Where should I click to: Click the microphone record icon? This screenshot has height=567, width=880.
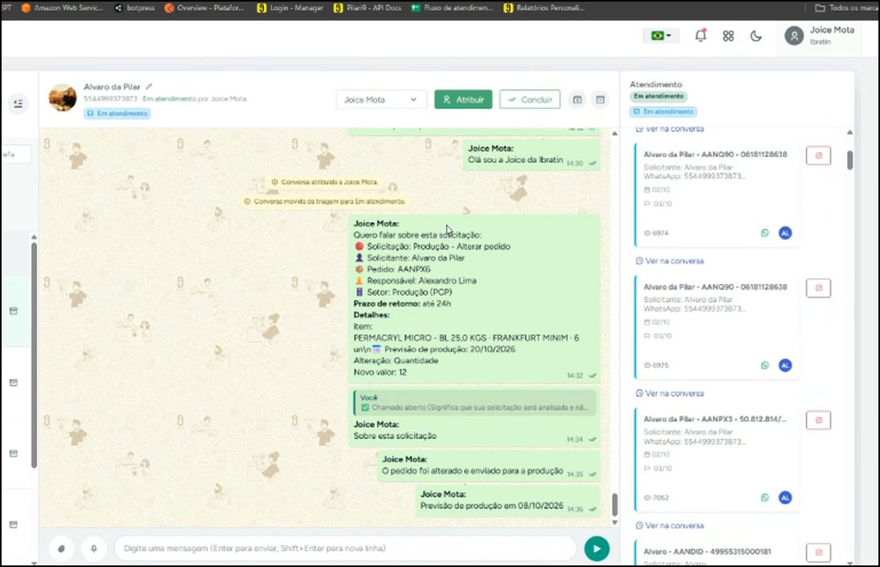coord(94,549)
